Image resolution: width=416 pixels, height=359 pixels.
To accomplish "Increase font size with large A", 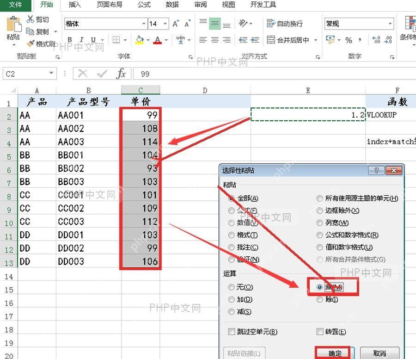I will (x=176, y=24).
